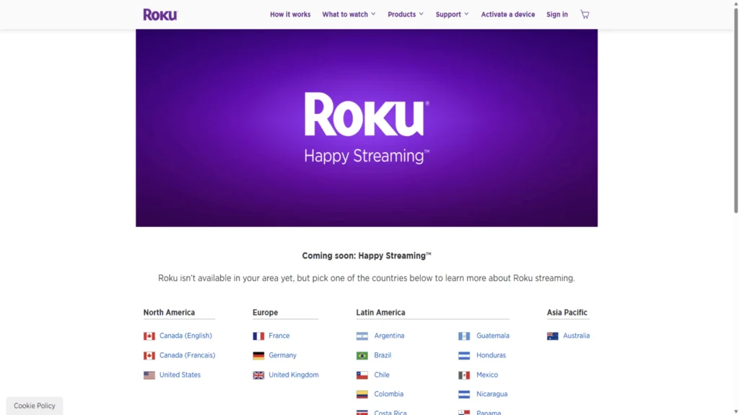Click the Australia flag icon
Screen dimensions: 739x415
click(552, 335)
